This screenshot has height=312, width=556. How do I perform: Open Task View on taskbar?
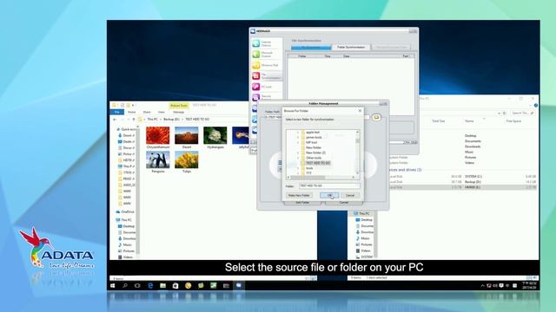pyautogui.click(x=137, y=285)
